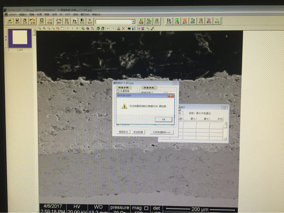The image size is (284, 213).
Task: Click the 合并 (Merge) toolbar button
Action: 25,21
